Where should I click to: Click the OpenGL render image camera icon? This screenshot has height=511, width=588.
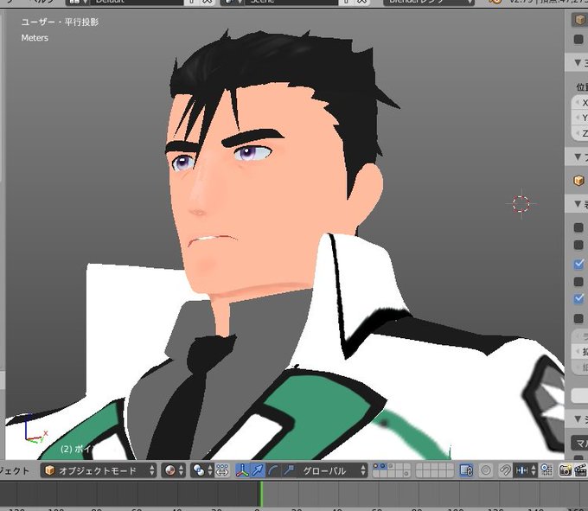coord(566,470)
